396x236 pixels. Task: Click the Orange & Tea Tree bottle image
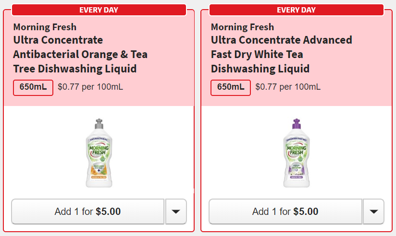click(99, 153)
